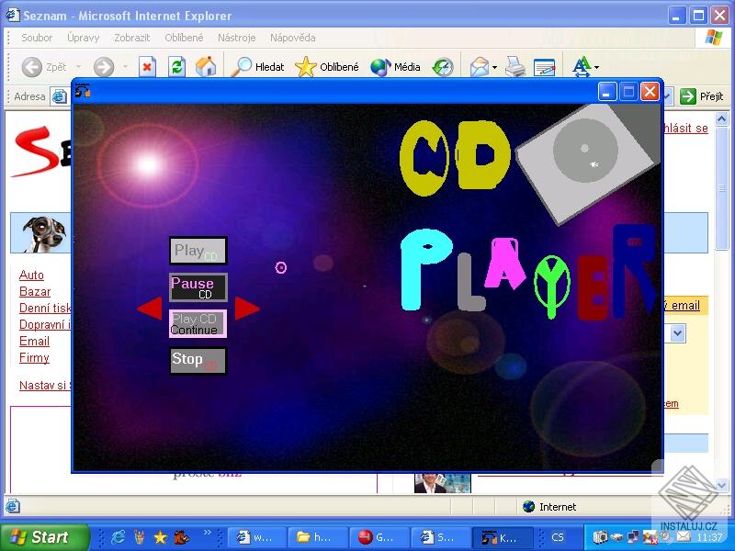The image size is (735, 551).
Task: Click the envelope icon in system tray
Action: pyautogui.click(x=683, y=537)
